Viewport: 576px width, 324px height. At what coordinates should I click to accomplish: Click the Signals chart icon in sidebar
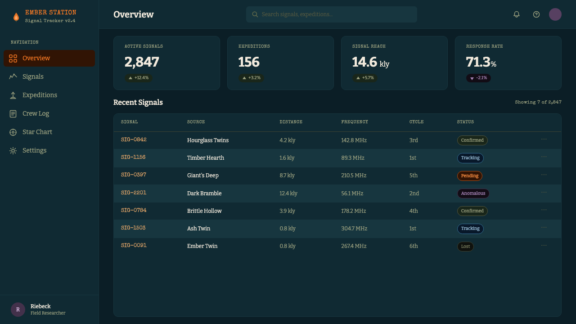(x=13, y=76)
